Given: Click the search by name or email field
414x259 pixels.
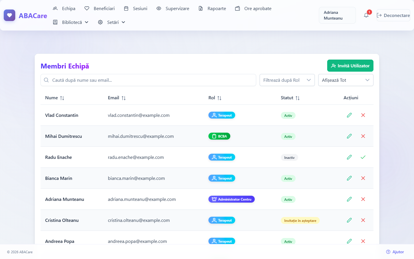Looking at the screenshot, I should pyautogui.click(x=148, y=80).
